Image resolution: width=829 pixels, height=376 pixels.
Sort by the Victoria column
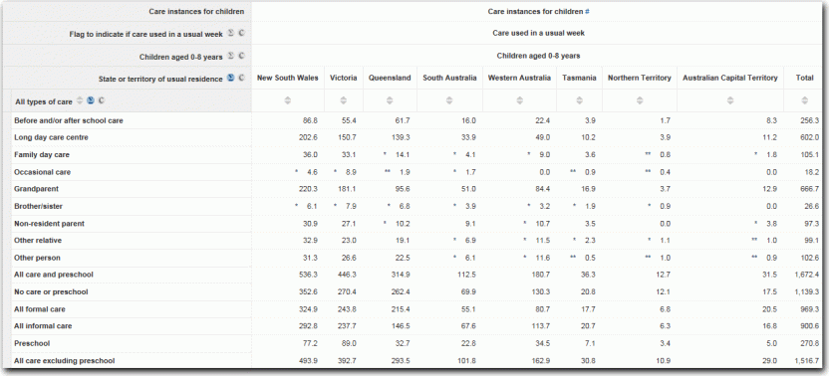(344, 100)
